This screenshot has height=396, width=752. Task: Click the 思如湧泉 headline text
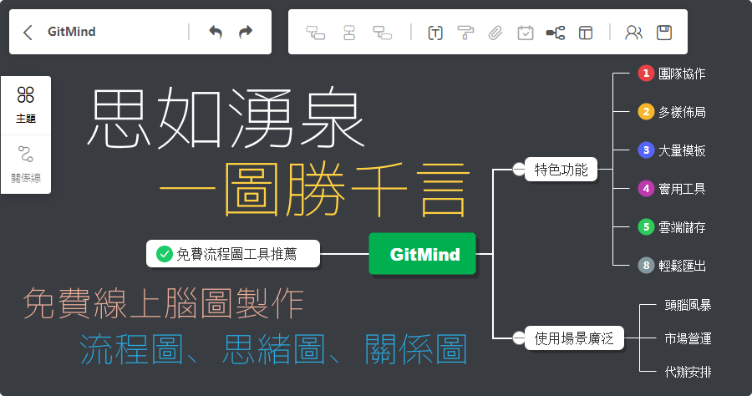(x=226, y=118)
